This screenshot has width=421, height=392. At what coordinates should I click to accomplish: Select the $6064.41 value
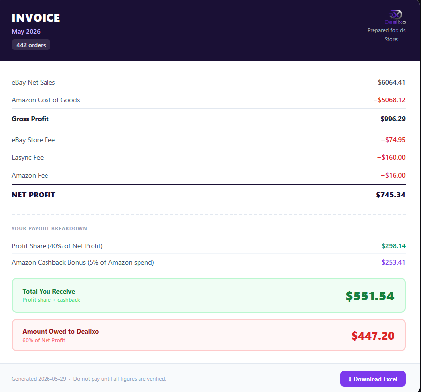tap(391, 82)
